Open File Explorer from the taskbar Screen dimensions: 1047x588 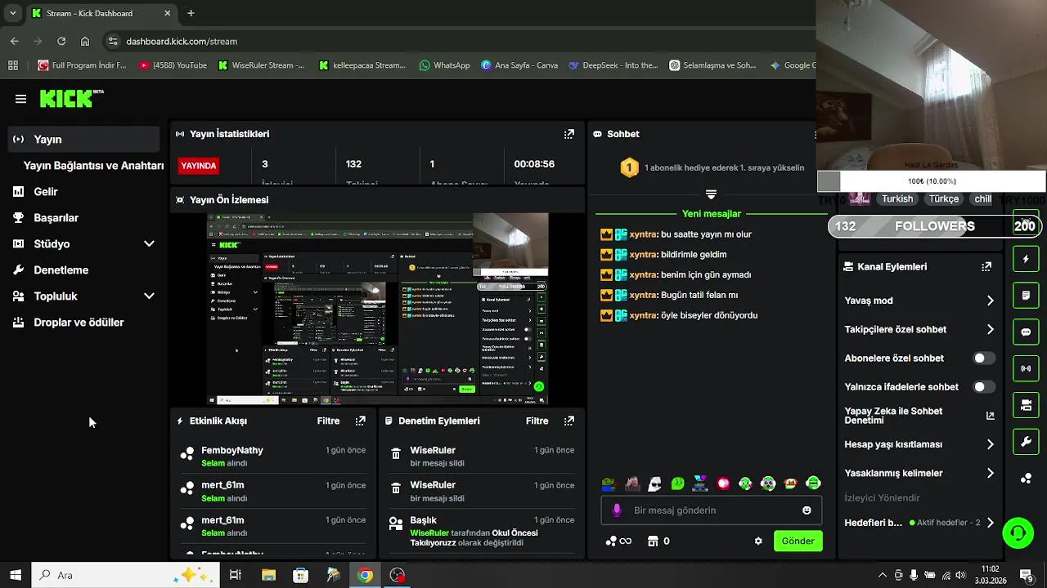pos(268,575)
